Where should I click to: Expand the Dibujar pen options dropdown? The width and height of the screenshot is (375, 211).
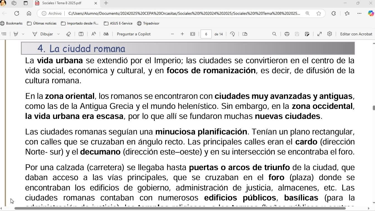(59, 34)
